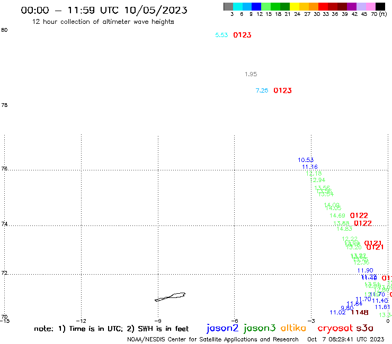Click the red time label 0123 beside 5.53
Viewport: 392px width, 344px height.
(242, 35)
